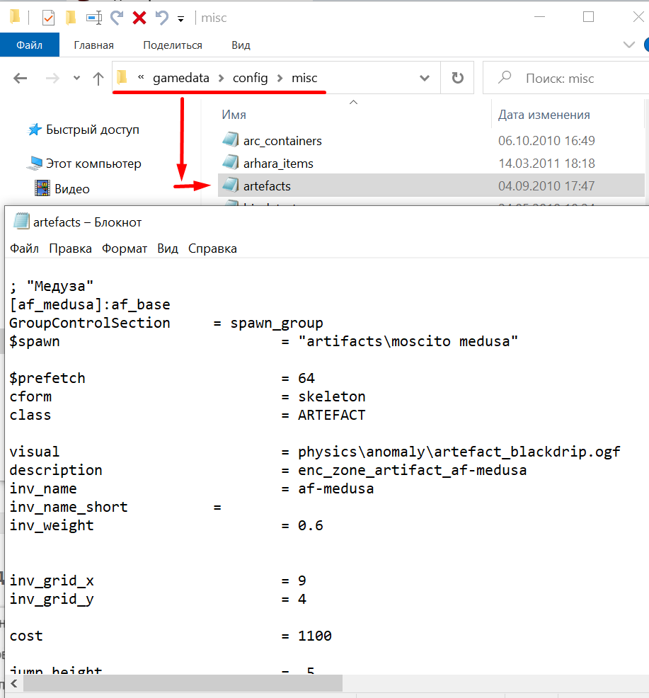Click the Notepad horizontal scrollbar thumb
This screenshot has width=649, height=698.
(x=181, y=683)
